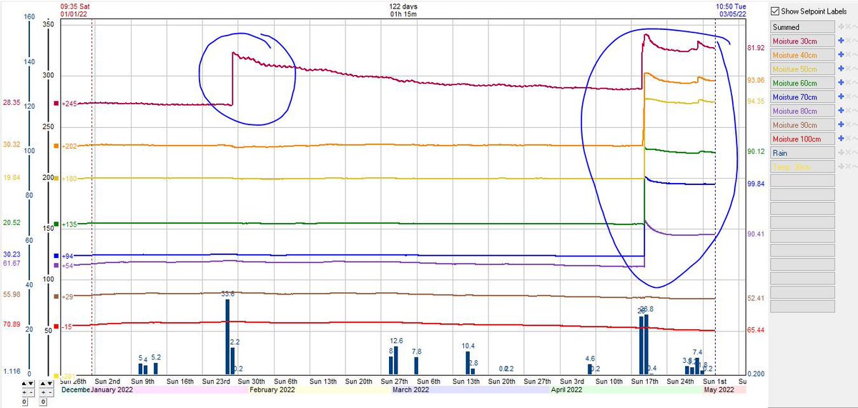Click the down arrow under the blue rain axis
Image resolution: width=858 pixels, height=408 pixels.
tap(31, 384)
